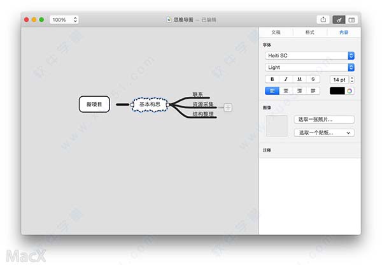Set text alignment to center
The width and height of the screenshot is (382, 265).
click(x=286, y=91)
